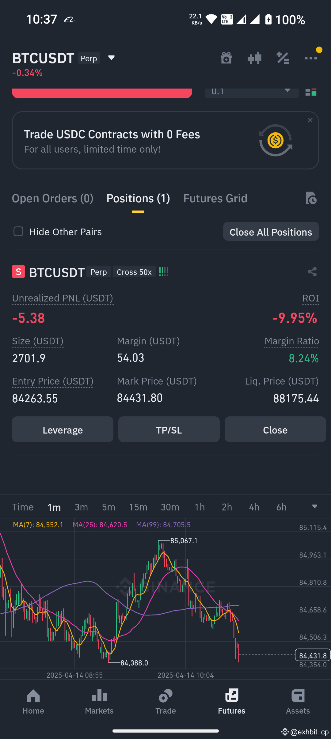Screen dimensions: 331x739
Task: Open the order history icon
Action: click(311, 198)
